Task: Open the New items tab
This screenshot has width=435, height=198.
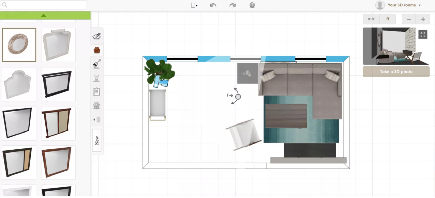Action: (x=97, y=140)
